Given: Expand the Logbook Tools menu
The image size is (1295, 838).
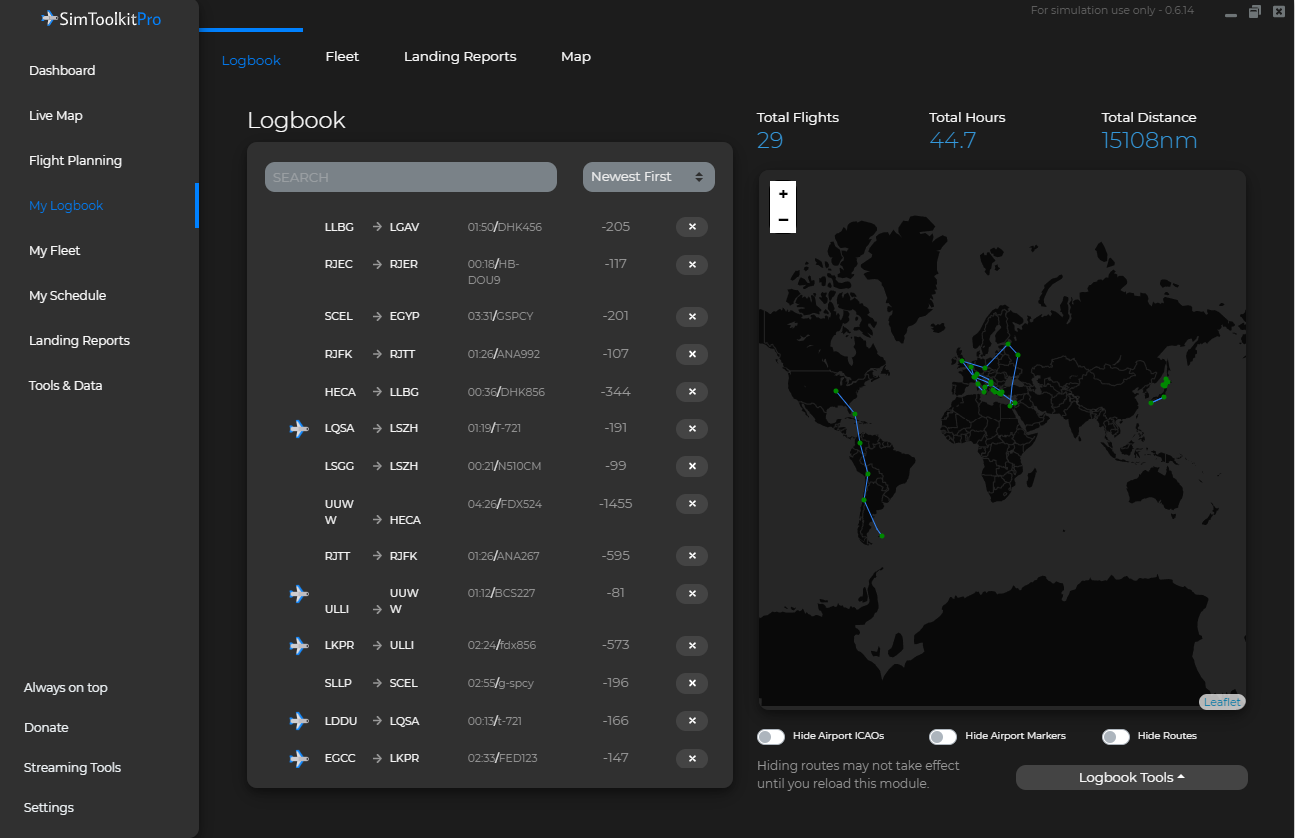Looking at the screenshot, I should [1131, 778].
